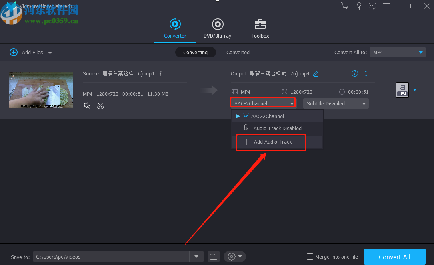This screenshot has width=434, height=265.
Task: Rename output with the pencil edit icon
Action: pos(316,73)
